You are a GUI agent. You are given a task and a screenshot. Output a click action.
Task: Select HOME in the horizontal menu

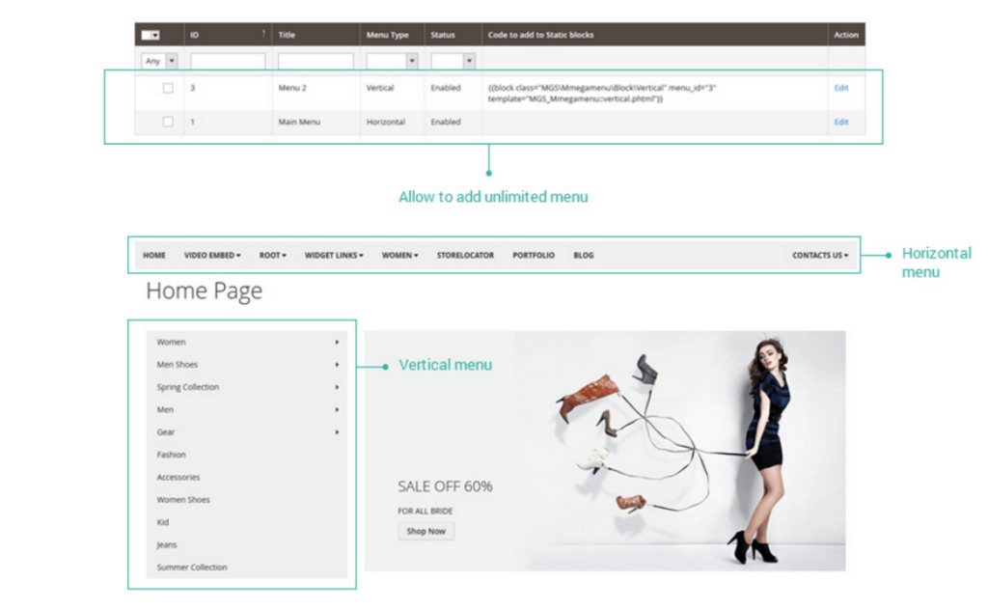(153, 255)
